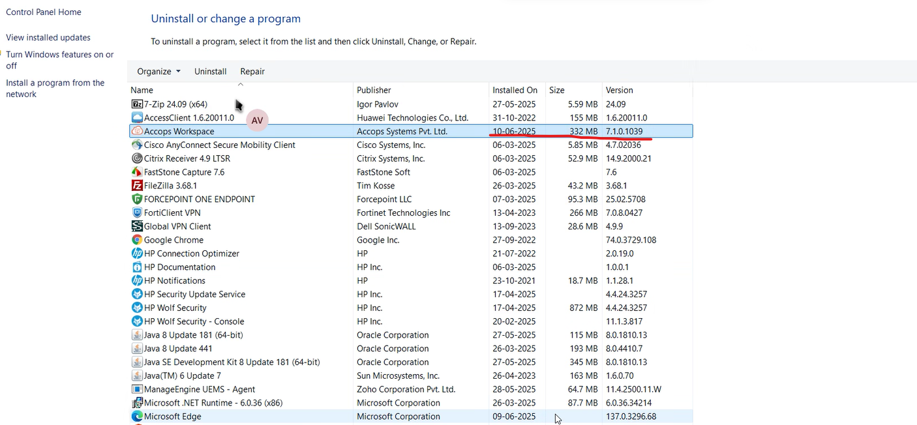Click publisher Huawei Technologies Co., Ltd.

[413, 118]
